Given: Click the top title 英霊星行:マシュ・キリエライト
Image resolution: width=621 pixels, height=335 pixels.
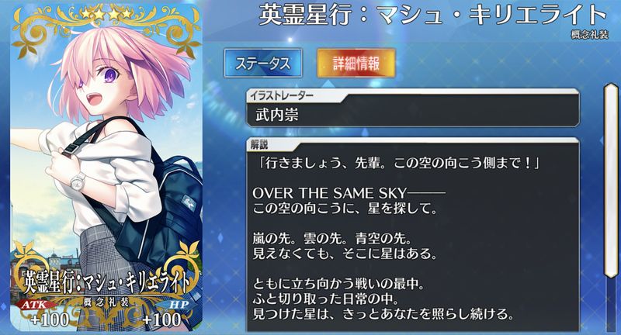Looking at the screenshot, I should pyautogui.click(x=433, y=14).
